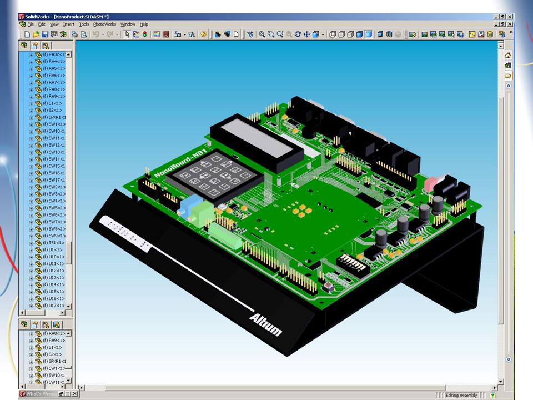
Task: Click the upper tree scrollbar thumb
Action: [x=69, y=252]
